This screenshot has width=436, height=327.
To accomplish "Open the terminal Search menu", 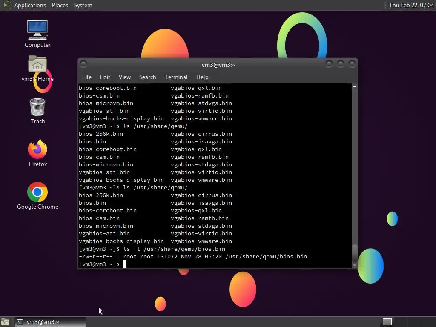I will point(147,77).
